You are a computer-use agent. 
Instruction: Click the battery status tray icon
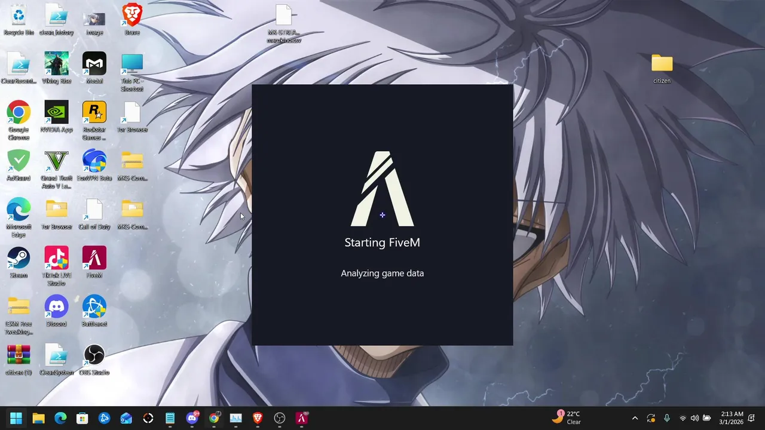click(x=706, y=418)
